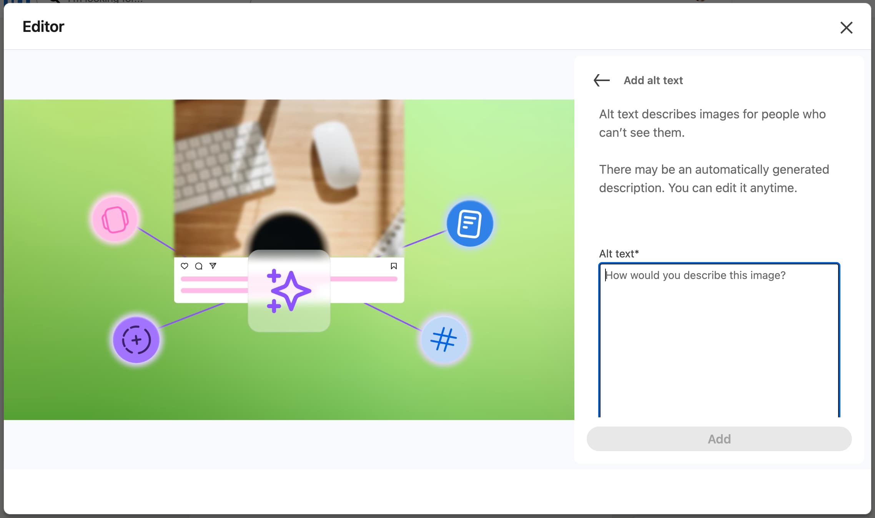Close the Editor dialog with the X
Screen dimensions: 875x518
(x=846, y=28)
